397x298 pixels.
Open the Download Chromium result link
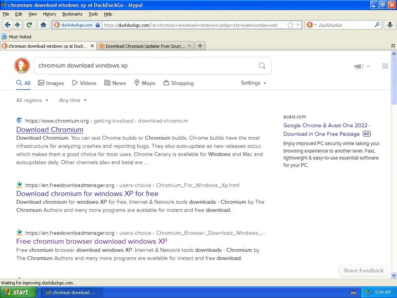tap(50, 130)
